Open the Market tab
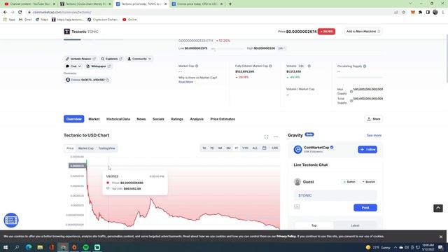This screenshot has width=448, height=252. tap(94, 119)
